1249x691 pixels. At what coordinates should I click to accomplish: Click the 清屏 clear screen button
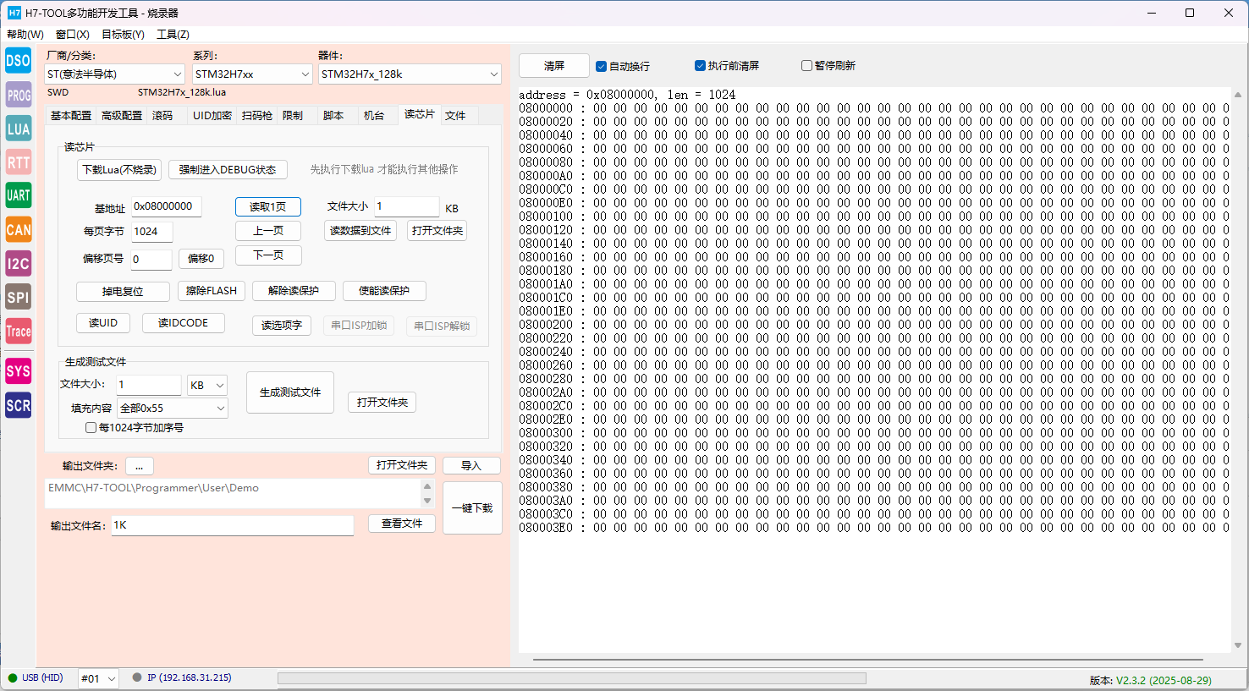554,65
